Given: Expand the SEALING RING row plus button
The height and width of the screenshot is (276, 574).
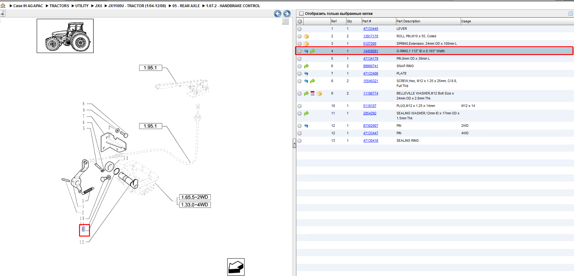Looking at the screenshot, I should click(299, 141).
